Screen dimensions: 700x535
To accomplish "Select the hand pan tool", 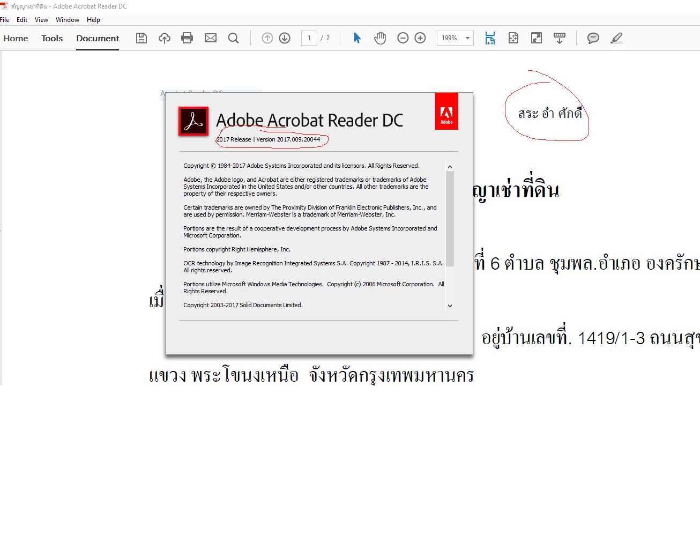I will coord(380,38).
